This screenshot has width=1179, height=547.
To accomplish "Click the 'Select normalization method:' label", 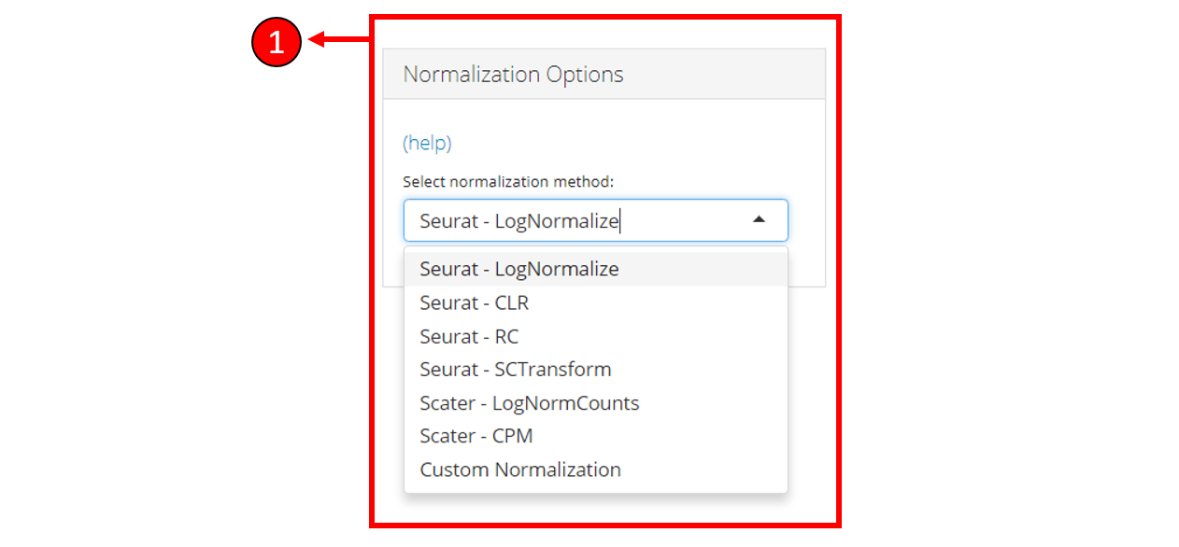I will point(508,181).
